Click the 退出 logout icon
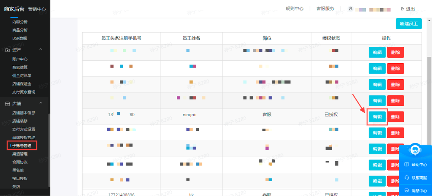The width and height of the screenshot is (432, 196). pyautogui.click(x=402, y=9)
